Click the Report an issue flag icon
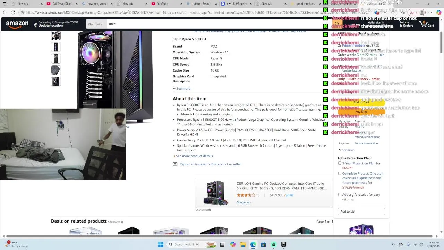Image resolution: width=444 pixels, height=250 pixels. tap(175, 164)
